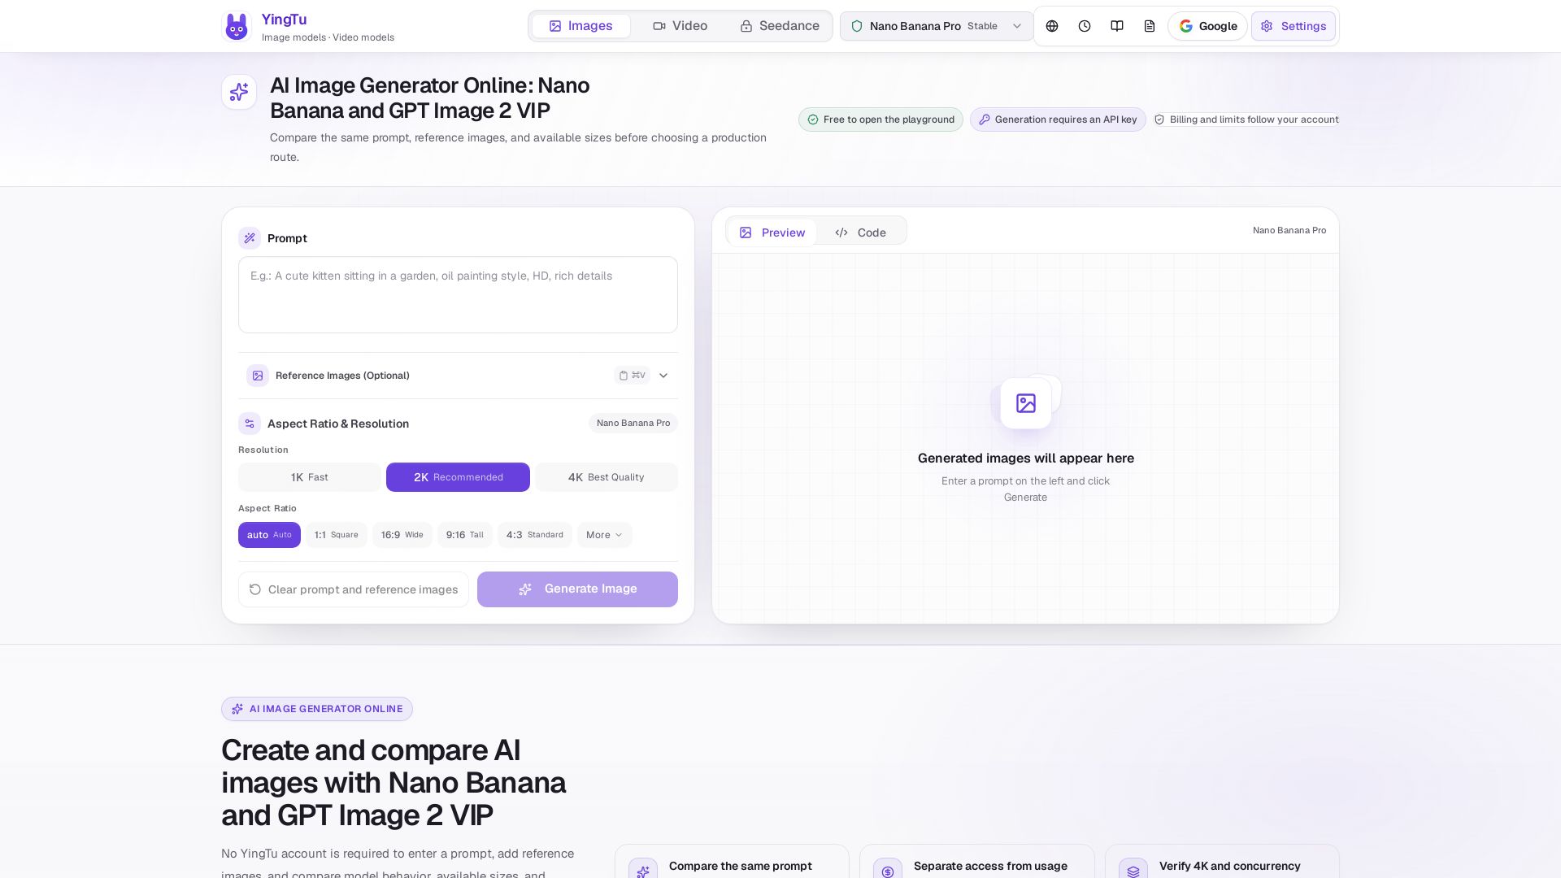Open the More aspect ratios dropdown
The image size is (1561, 878).
(x=604, y=535)
